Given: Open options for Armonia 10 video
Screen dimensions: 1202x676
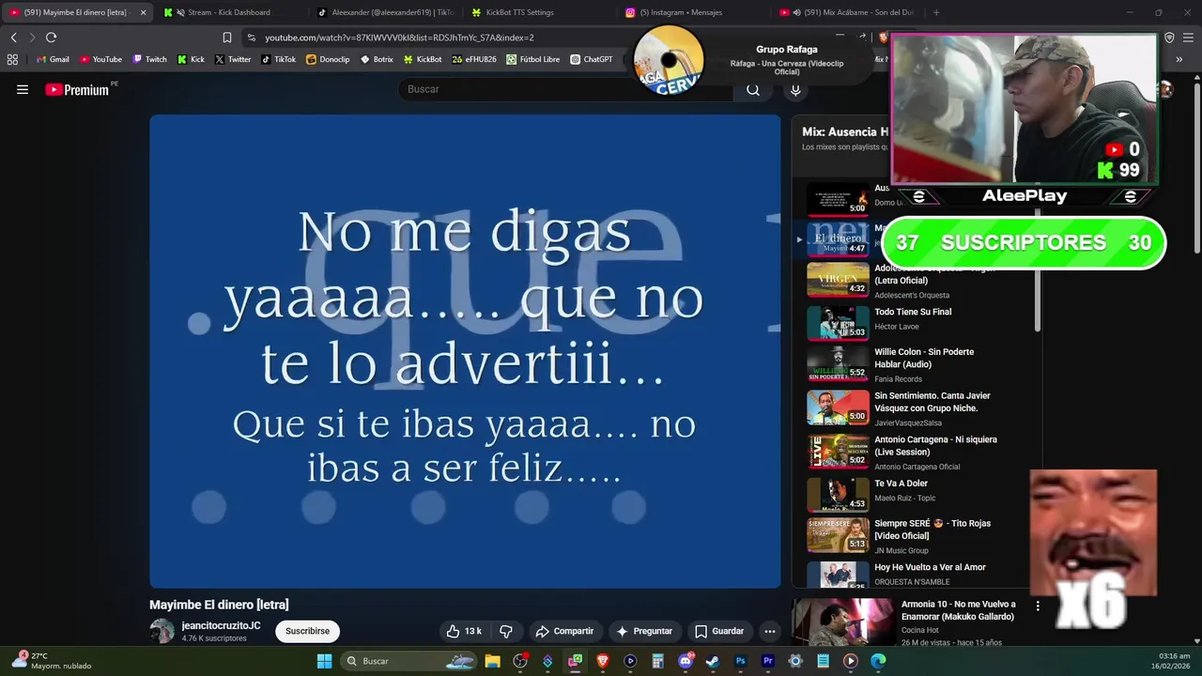Looking at the screenshot, I should pyautogui.click(x=1038, y=607).
